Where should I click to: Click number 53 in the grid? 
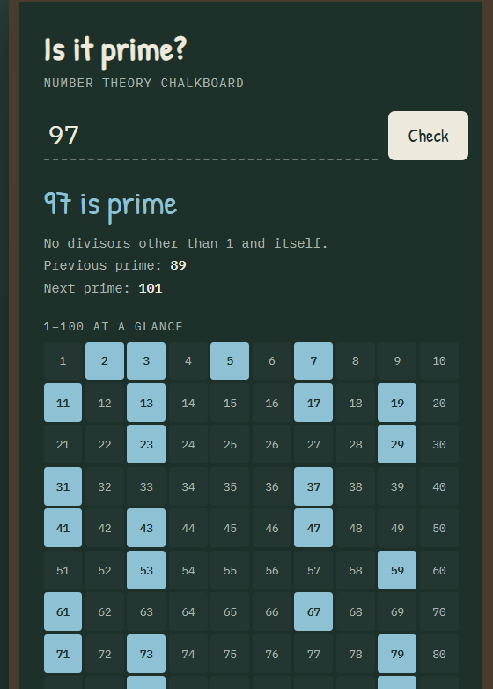[146, 570]
